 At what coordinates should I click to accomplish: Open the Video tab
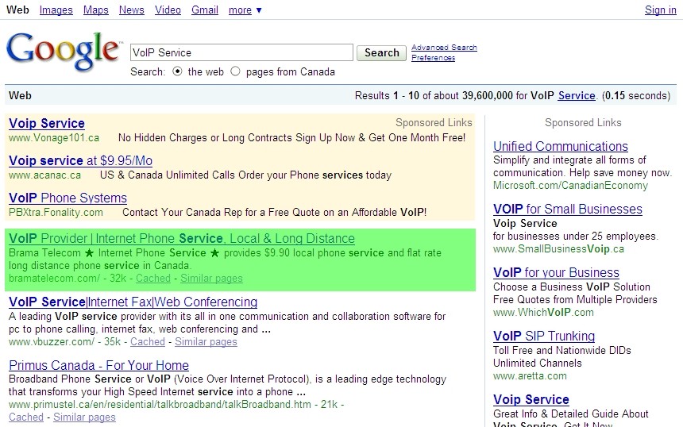[168, 10]
